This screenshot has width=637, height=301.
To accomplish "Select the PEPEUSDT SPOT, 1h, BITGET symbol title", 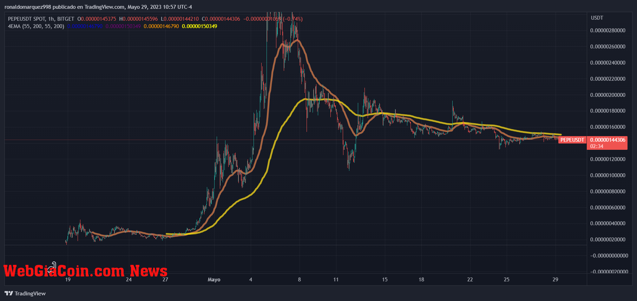I will (41, 19).
